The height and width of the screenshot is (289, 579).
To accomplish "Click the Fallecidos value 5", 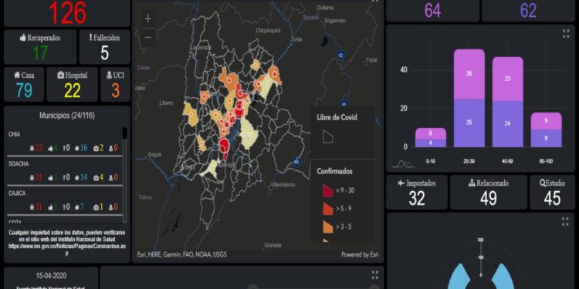I will pyautogui.click(x=105, y=52).
